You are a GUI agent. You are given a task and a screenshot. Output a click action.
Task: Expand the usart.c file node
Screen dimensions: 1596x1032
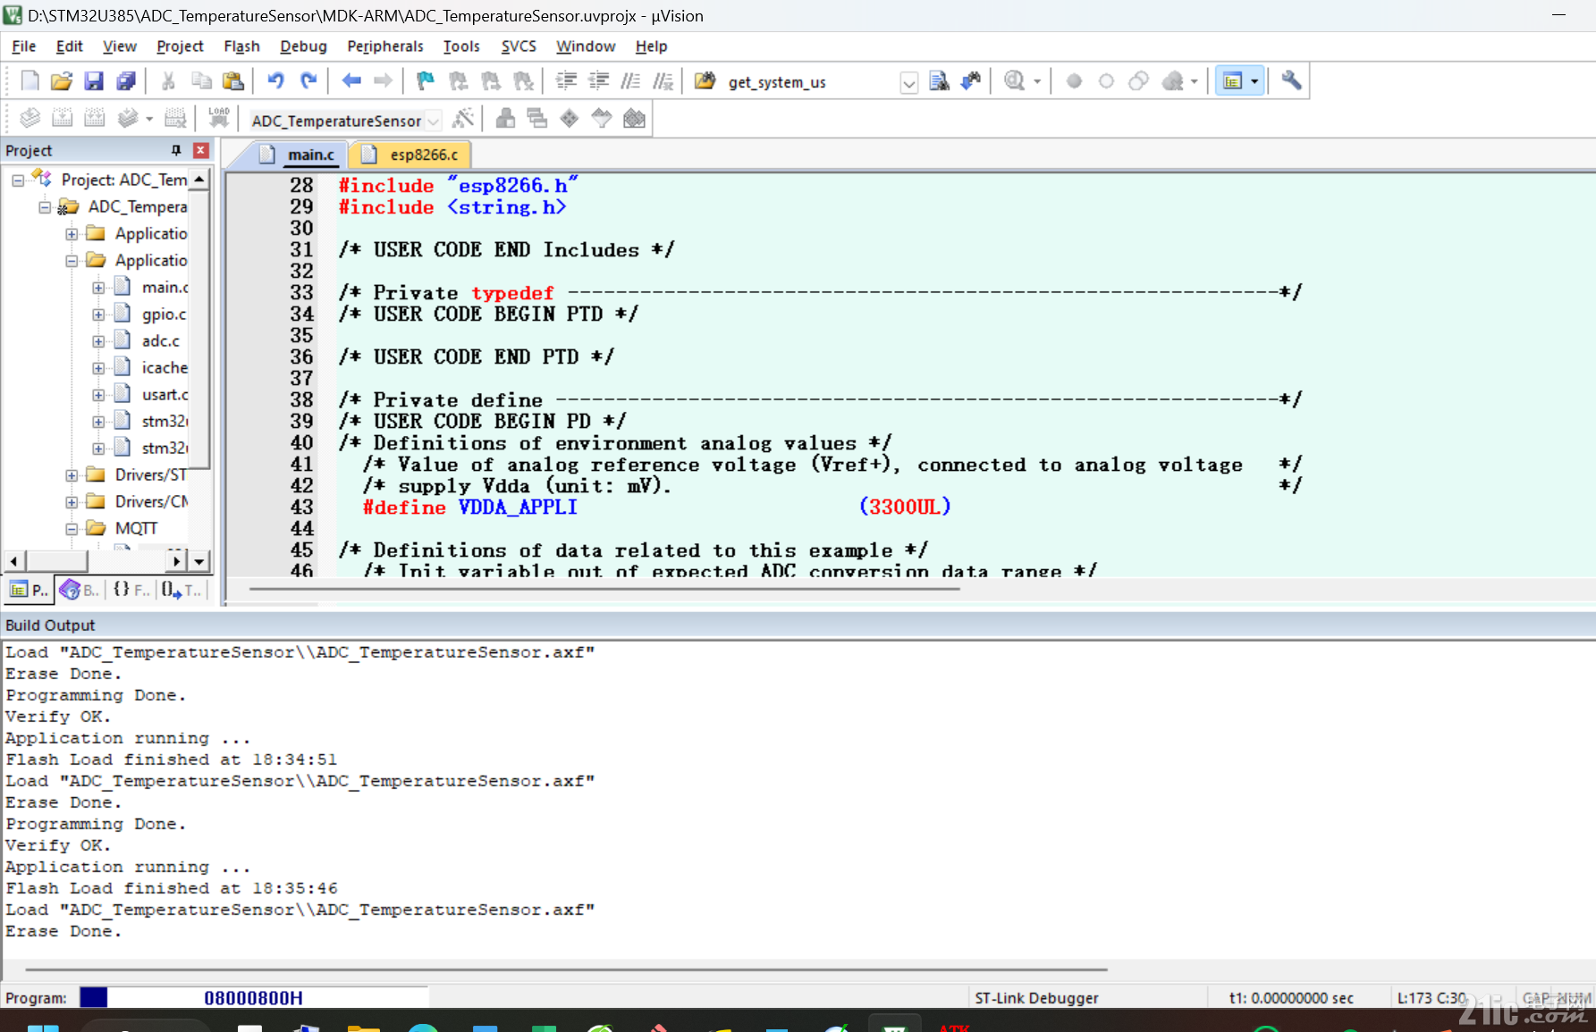(98, 395)
